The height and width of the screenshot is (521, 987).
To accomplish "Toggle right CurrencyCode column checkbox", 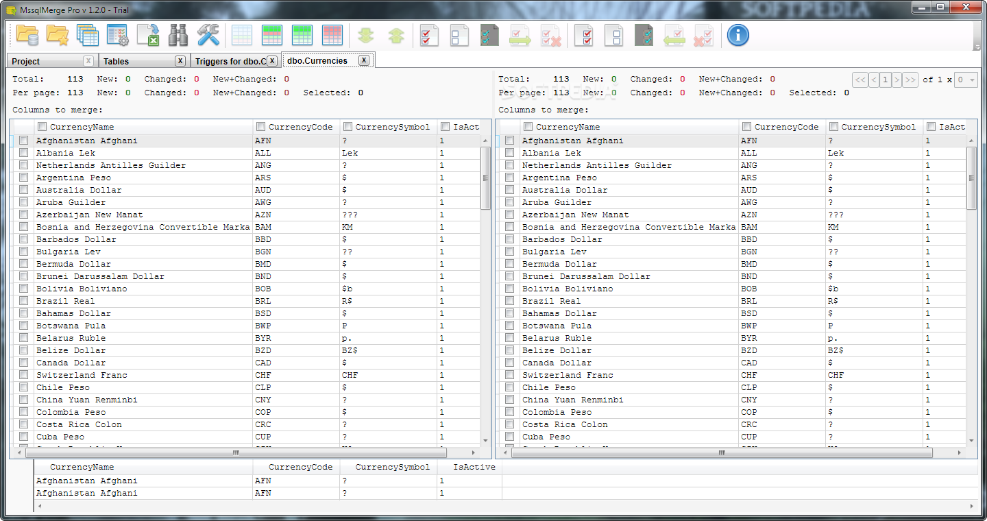I will point(746,127).
